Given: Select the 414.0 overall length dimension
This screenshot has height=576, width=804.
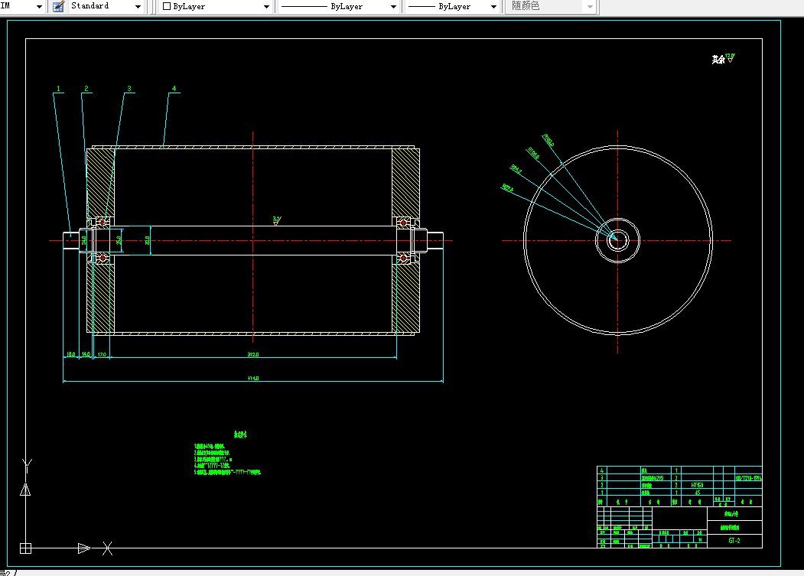Looking at the screenshot, I should [252, 378].
